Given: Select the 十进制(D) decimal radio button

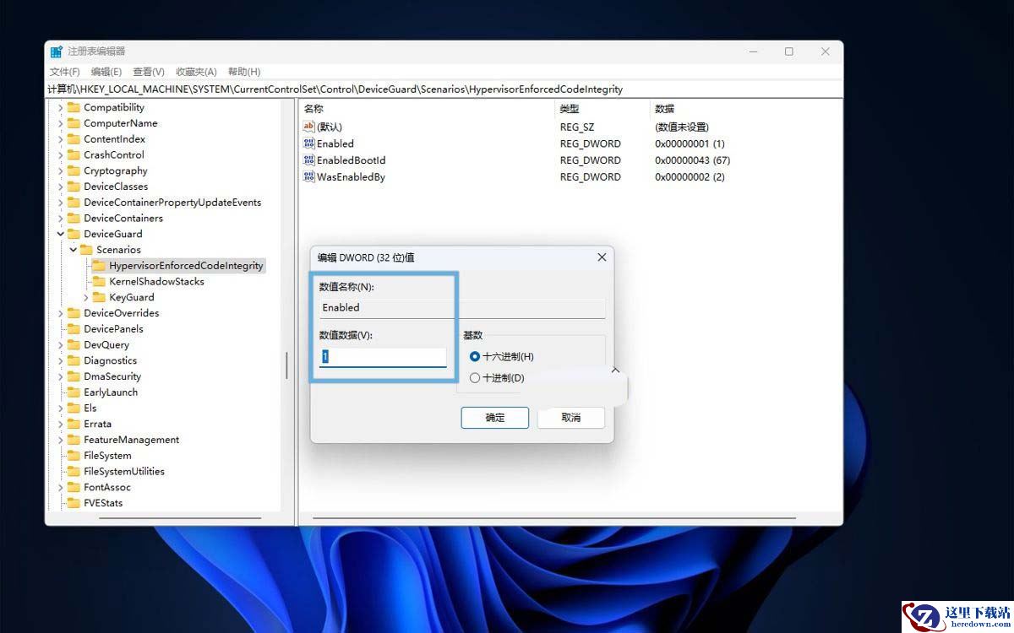Looking at the screenshot, I should pos(475,378).
